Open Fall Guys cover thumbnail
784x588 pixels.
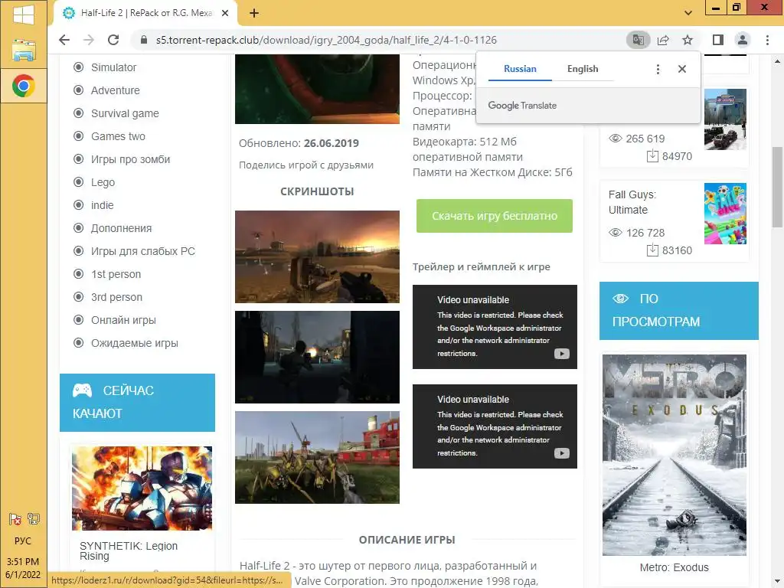725,214
